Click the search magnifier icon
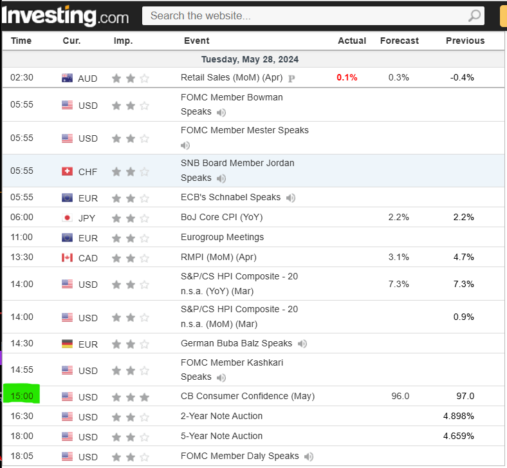507x468 pixels. click(475, 16)
